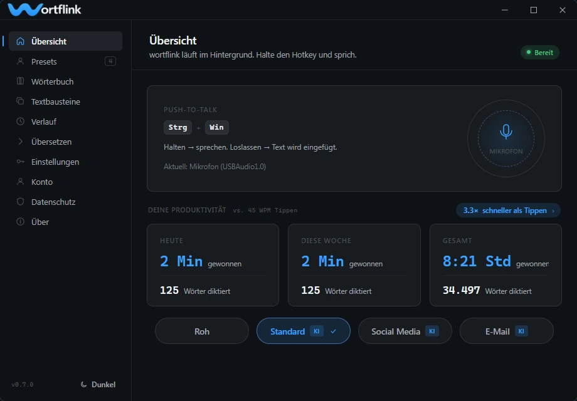Click the home icon beside Übersicht
Viewport: 577px width, 401px height.
pos(20,41)
